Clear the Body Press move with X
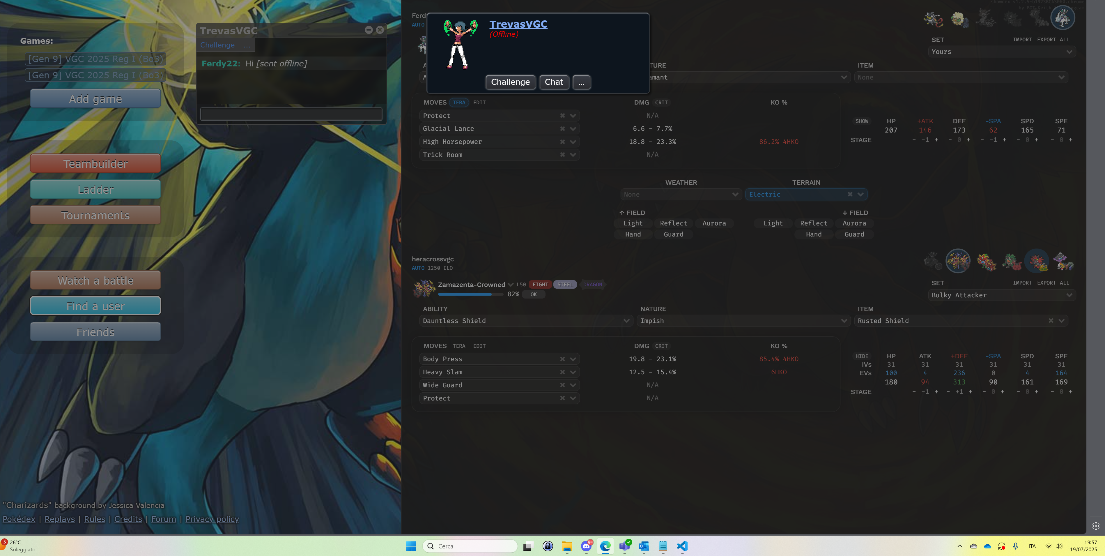Viewport: 1105px width, 556px height. [562, 359]
